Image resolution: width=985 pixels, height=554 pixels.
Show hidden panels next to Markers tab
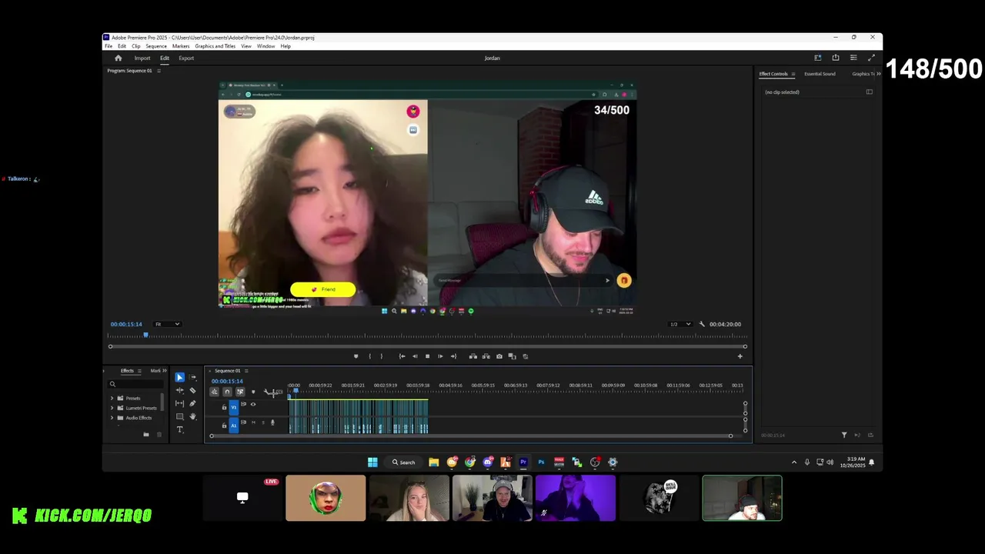click(x=165, y=371)
